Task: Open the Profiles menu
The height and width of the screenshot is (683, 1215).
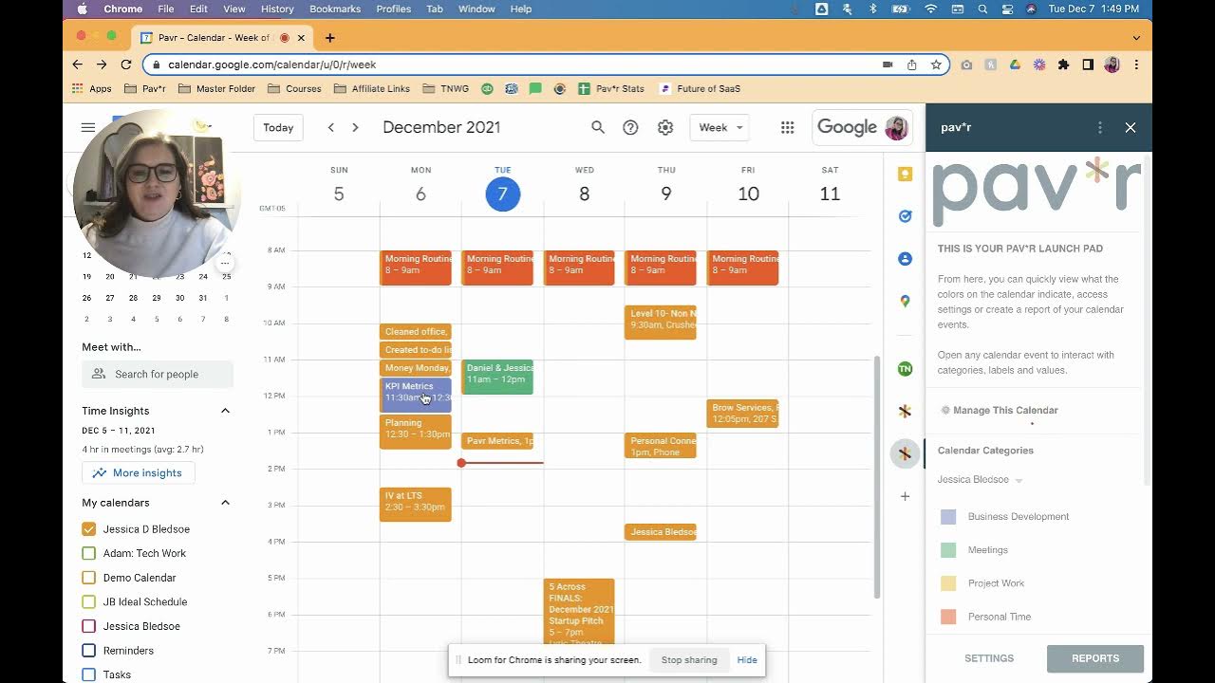Action: coord(393,9)
